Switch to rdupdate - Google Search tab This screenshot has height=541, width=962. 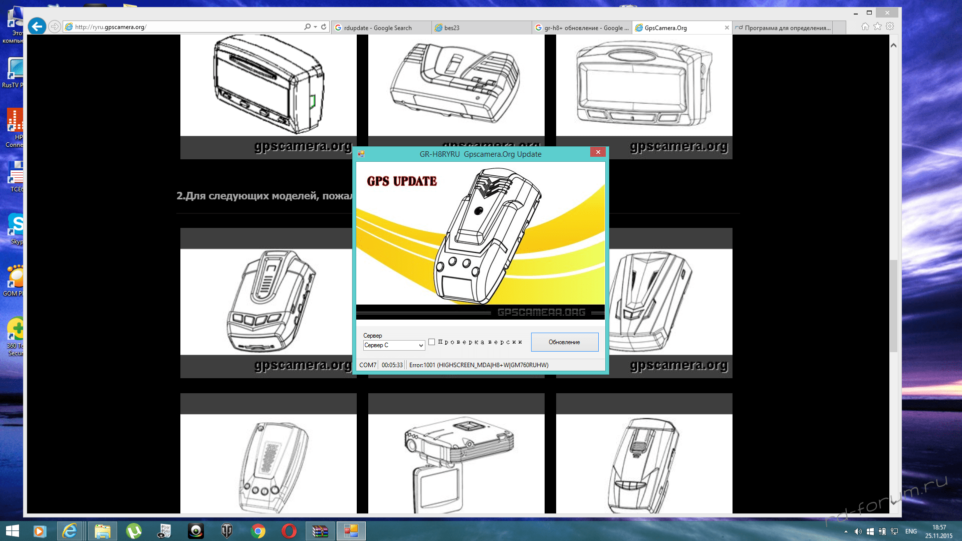tap(381, 28)
